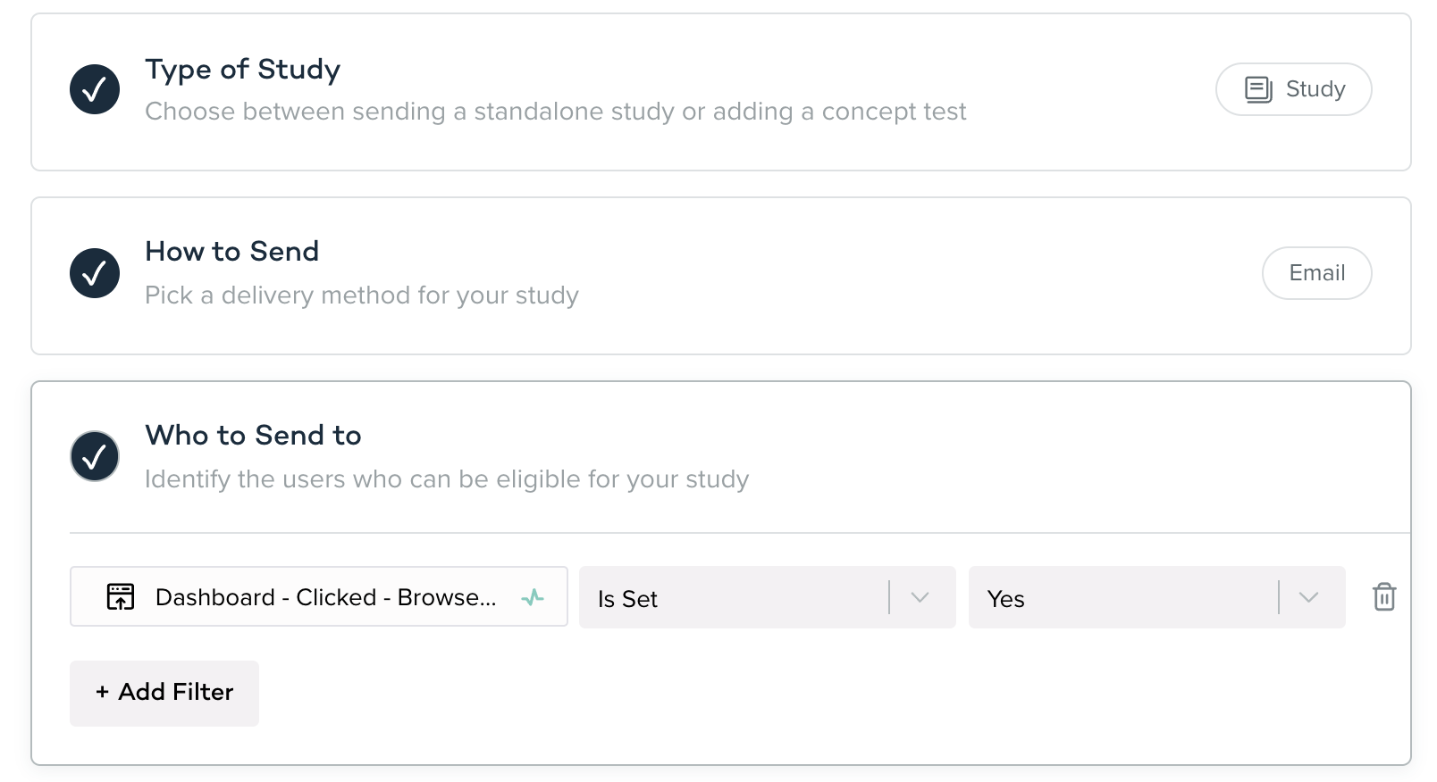Click the delivery method description text
The width and height of the screenshot is (1437, 782).
tap(361, 295)
